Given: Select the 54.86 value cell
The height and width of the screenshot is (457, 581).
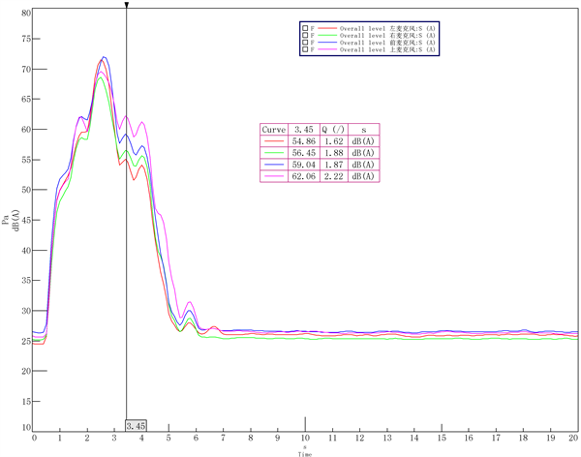Looking at the screenshot, I should [x=305, y=141].
